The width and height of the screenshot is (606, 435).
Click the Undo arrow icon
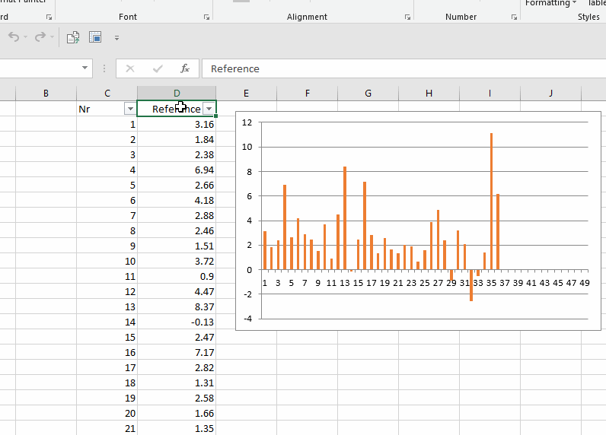coord(14,37)
